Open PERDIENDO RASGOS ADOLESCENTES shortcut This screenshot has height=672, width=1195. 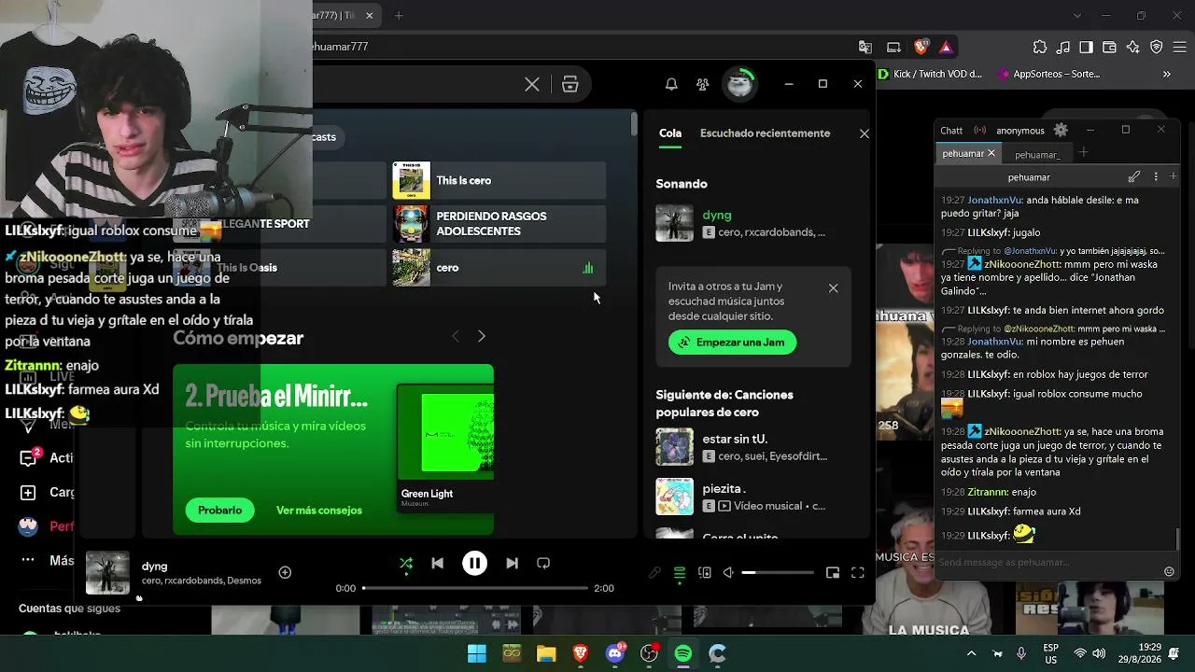click(x=499, y=224)
